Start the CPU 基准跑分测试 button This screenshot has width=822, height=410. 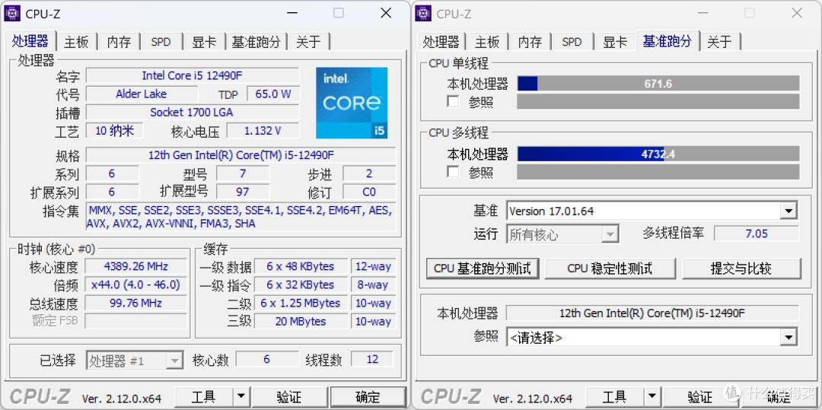483,268
